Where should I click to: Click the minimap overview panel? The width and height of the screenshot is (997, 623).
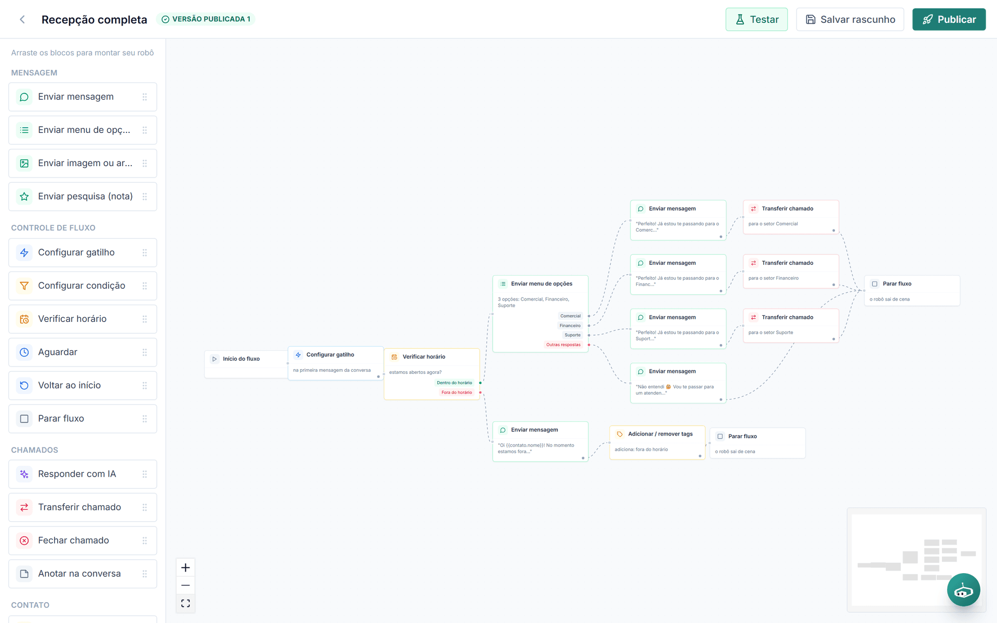(x=917, y=560)
